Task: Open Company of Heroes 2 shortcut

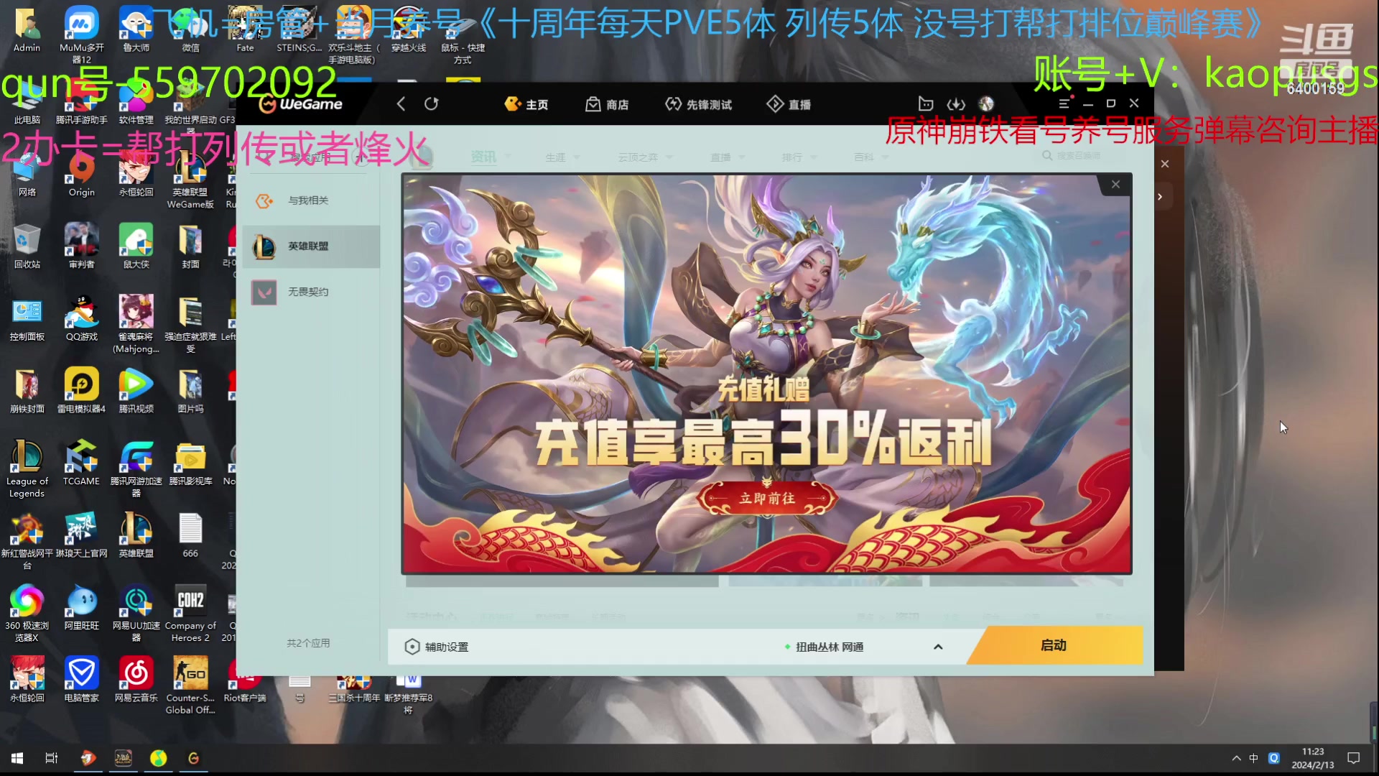Action: [190, 614]
